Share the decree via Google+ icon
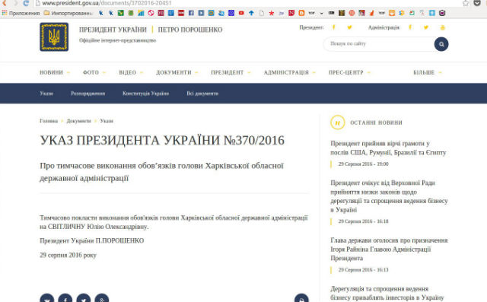 (102, 299)
